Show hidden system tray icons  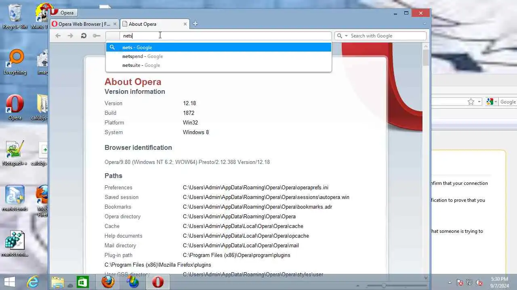(x=450, y=282)
